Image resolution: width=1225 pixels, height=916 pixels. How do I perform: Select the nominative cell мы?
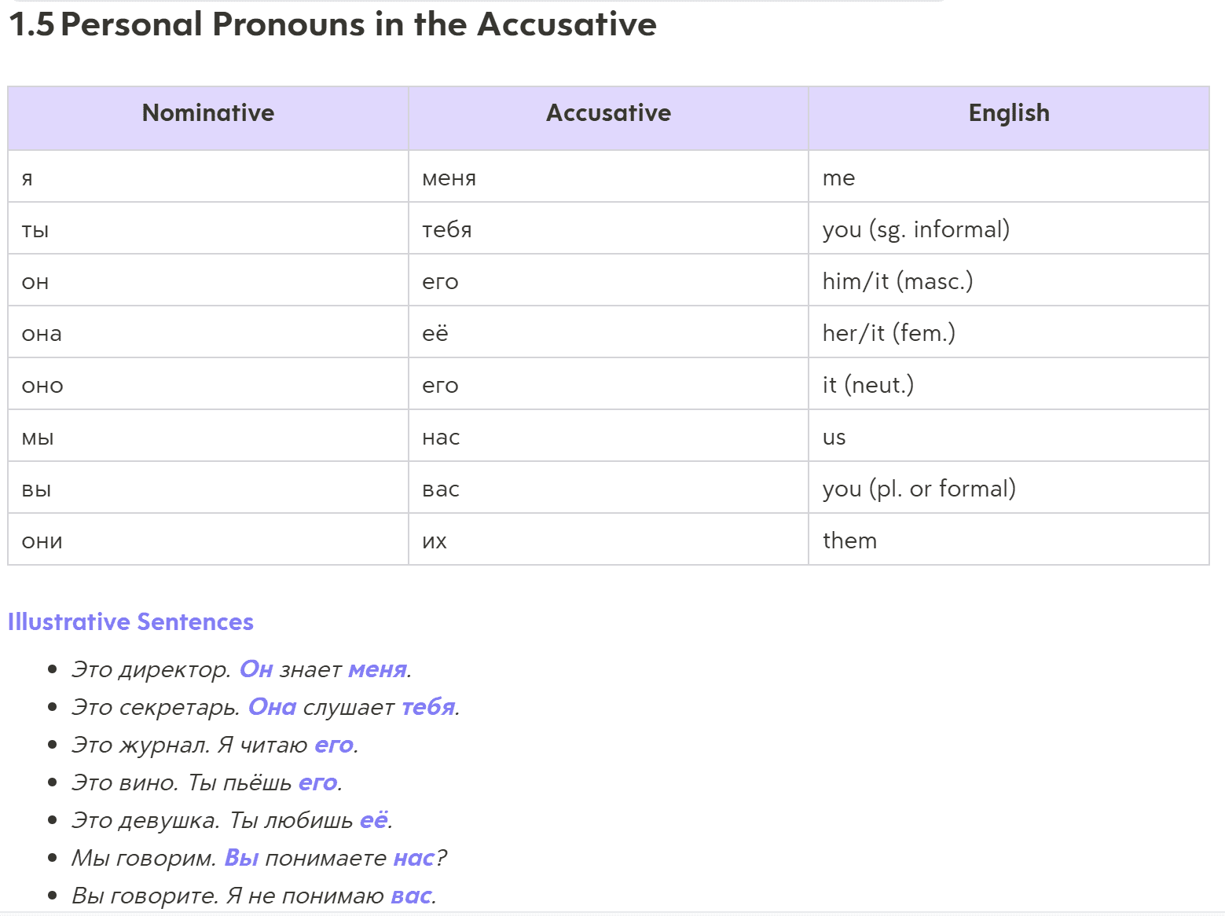click(x=38, y=438)
